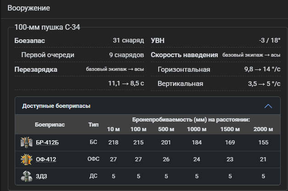Click the Доступные боеприпасы header title

pos(56,106)
